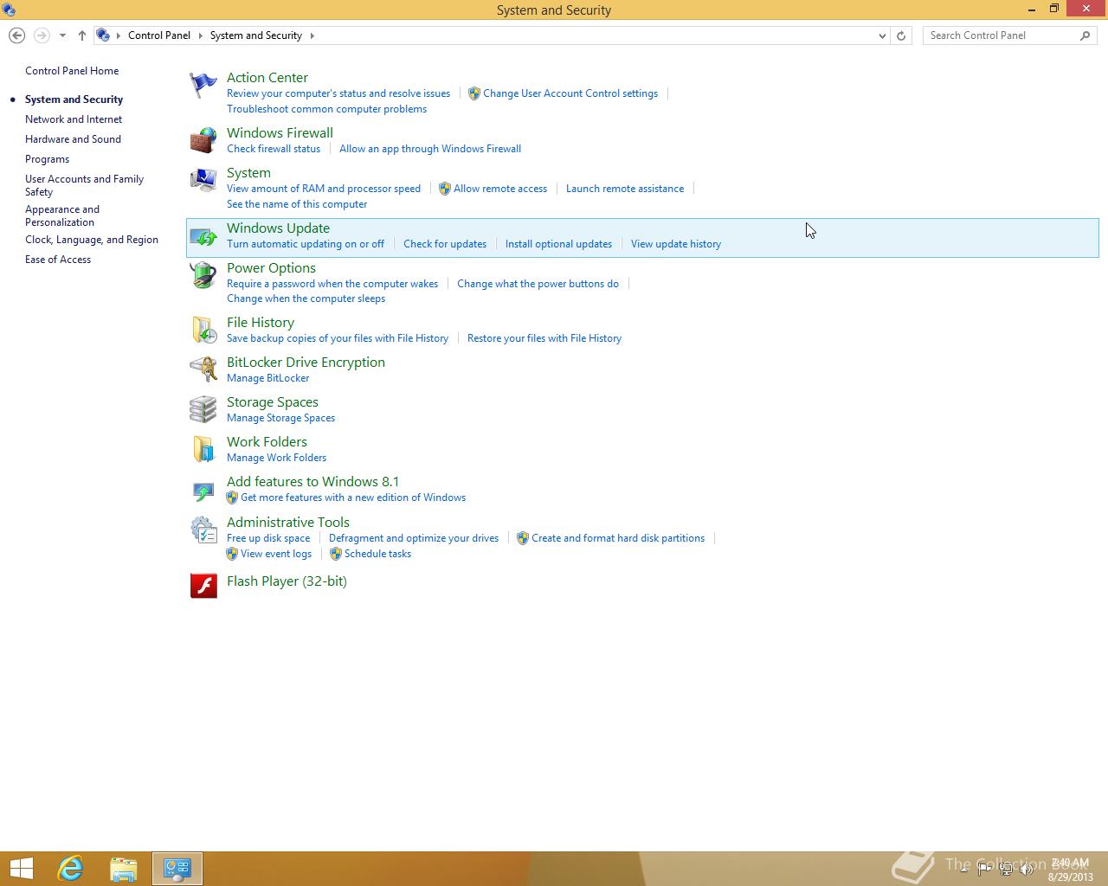Open Hardware and Sound category
Viewport: 1108px width, 886px height.
click(73, 139)
